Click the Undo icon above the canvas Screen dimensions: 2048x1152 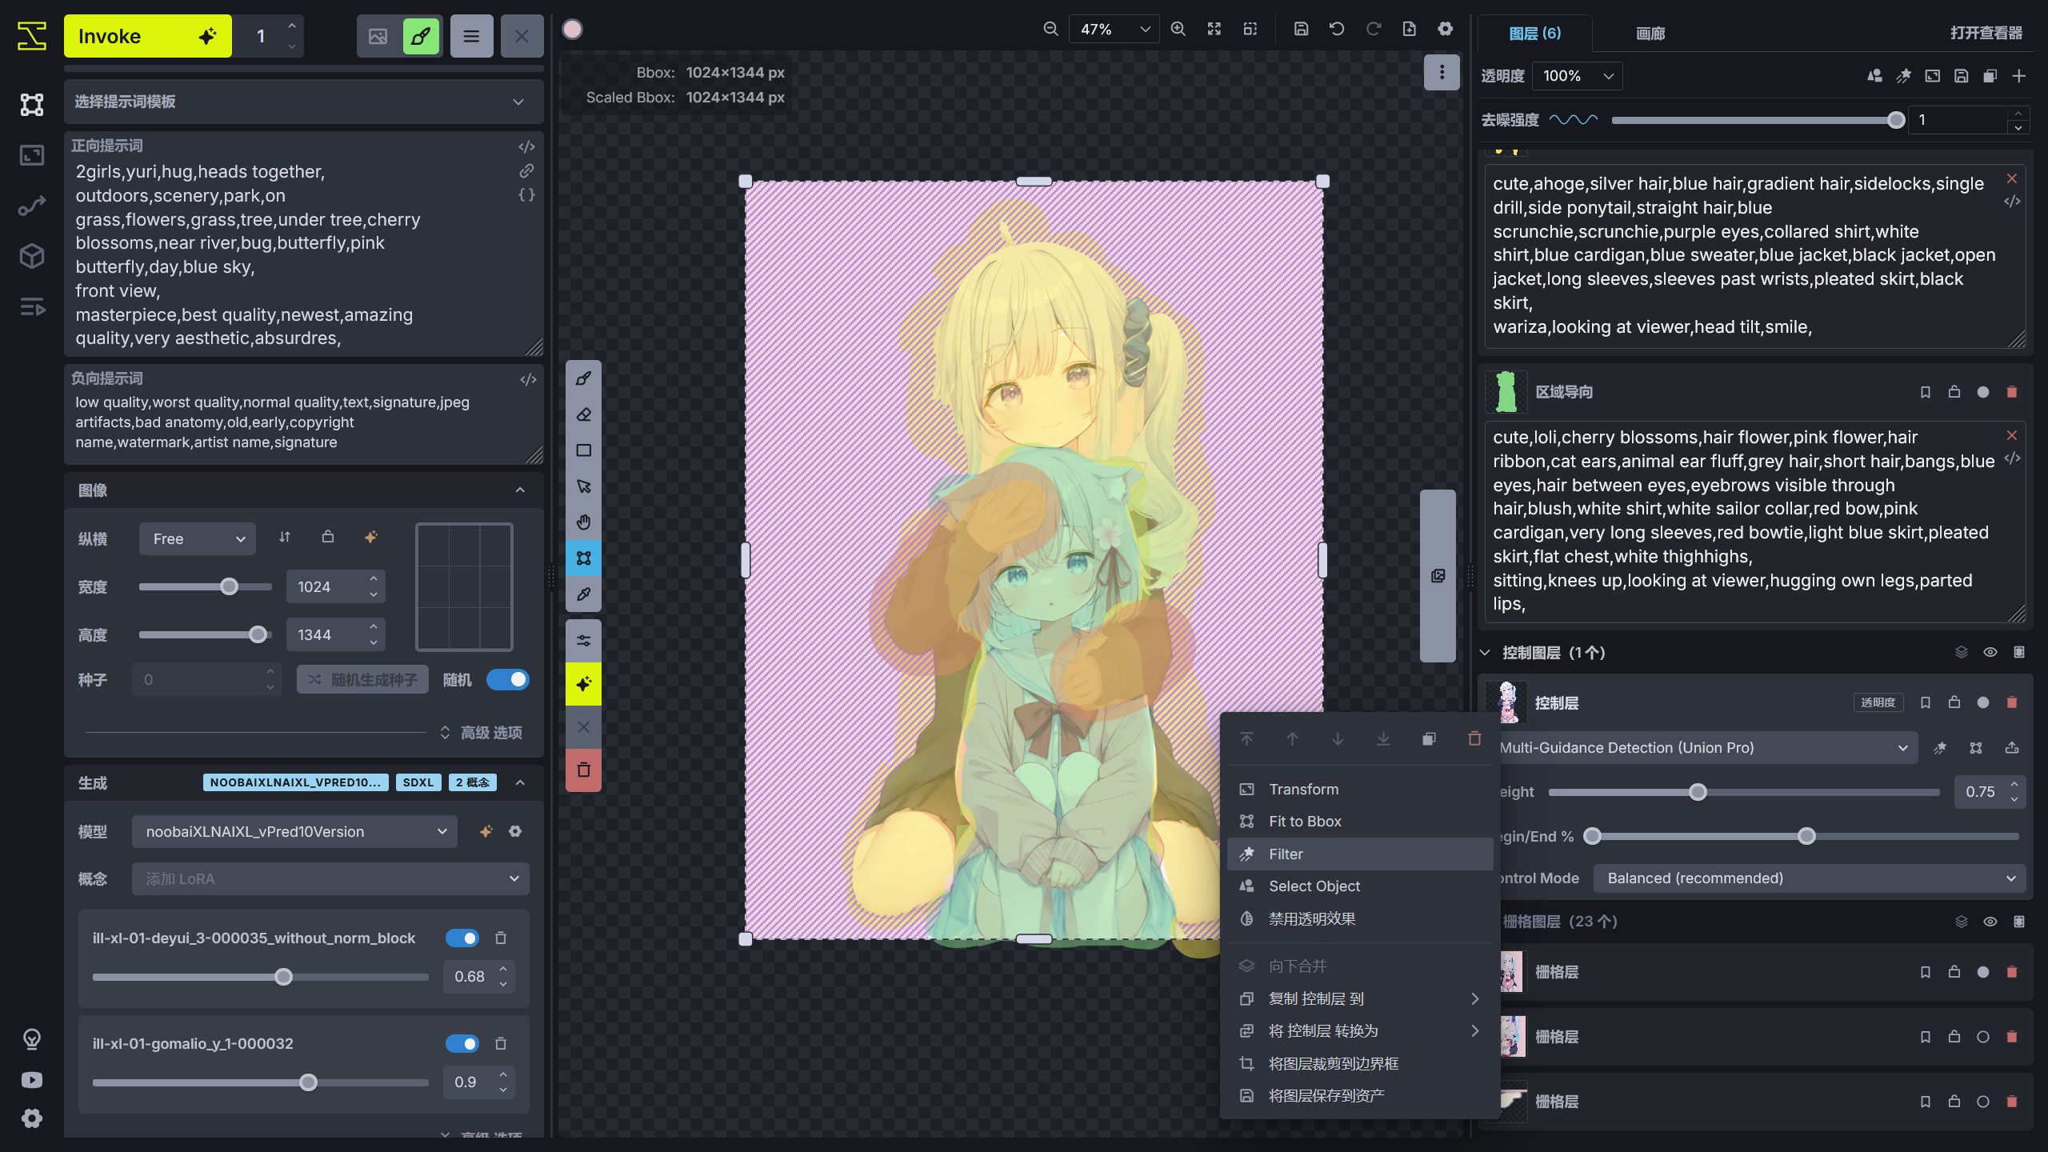[x=1337, y=29]
